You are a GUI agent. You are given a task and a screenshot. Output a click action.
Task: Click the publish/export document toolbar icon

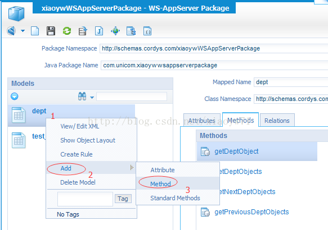click(83, 31)
